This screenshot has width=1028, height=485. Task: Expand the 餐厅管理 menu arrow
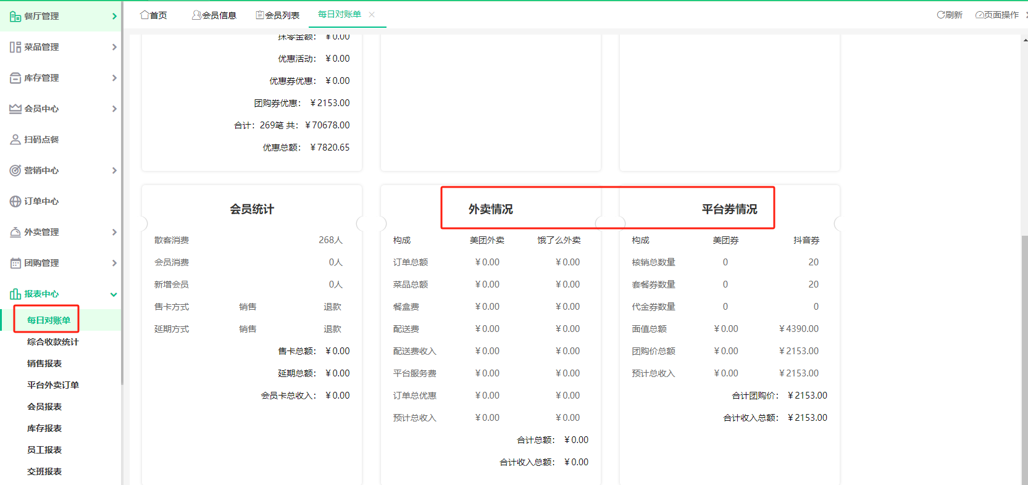114,16
